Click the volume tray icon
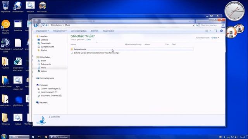The width and height of the screenshot is (248, 139). pos(236,137)
